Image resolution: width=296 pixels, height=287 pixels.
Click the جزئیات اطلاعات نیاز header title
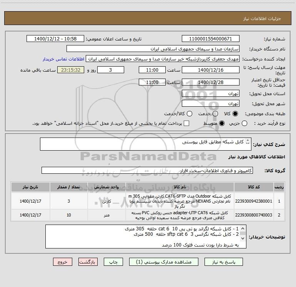262,18
